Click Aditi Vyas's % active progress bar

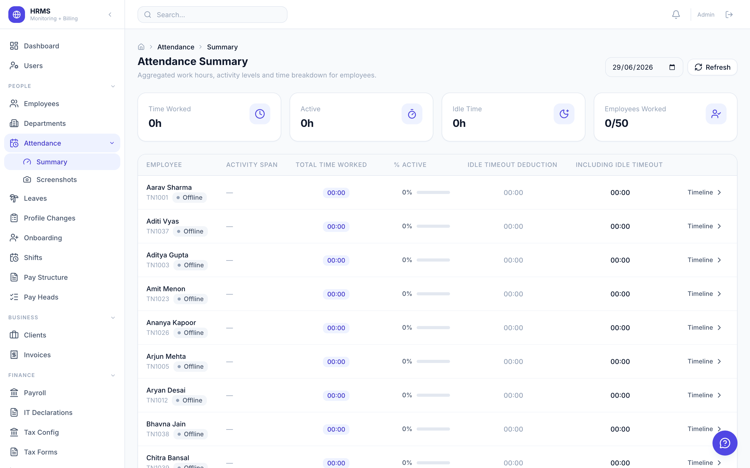point(433,226)
